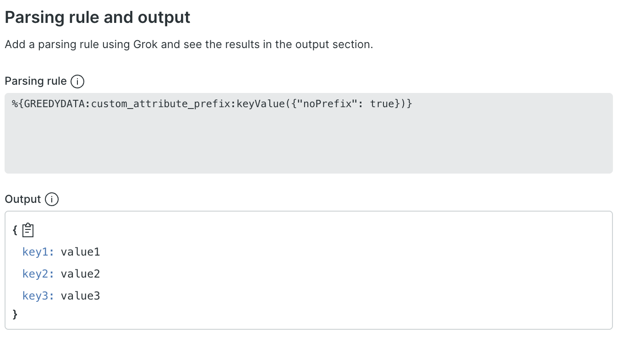Copy output with the clipboard icon
This screenshot has width=623, height=338.
28,230
